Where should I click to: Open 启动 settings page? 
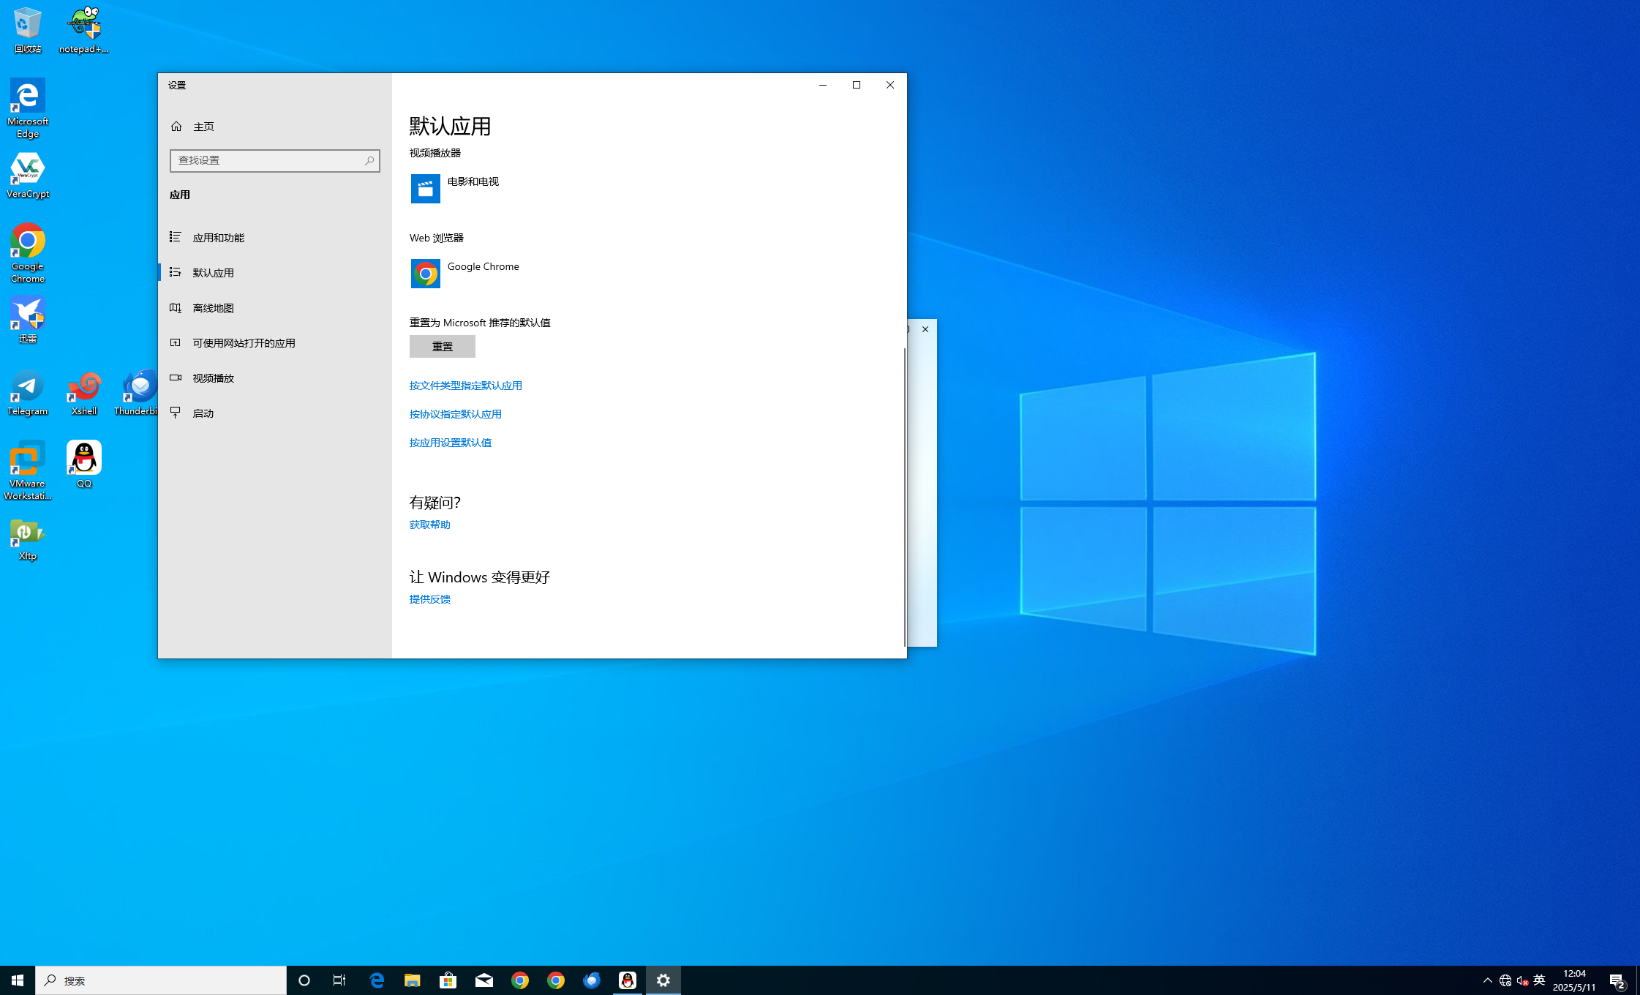[275, 413]
